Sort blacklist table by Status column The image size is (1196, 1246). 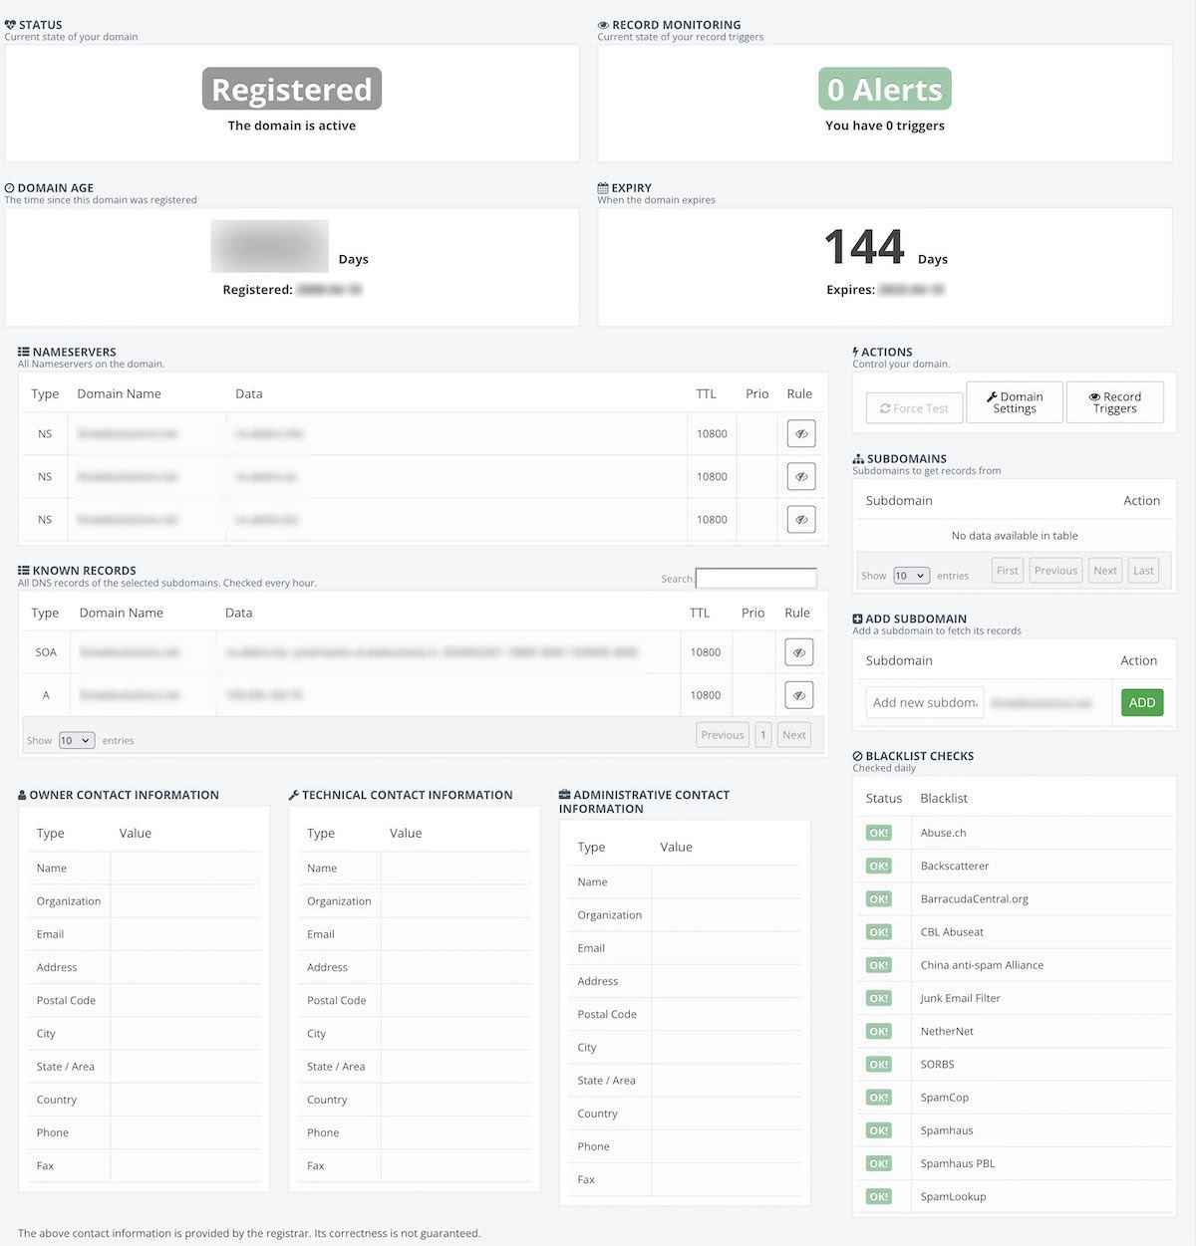(883, 798)
